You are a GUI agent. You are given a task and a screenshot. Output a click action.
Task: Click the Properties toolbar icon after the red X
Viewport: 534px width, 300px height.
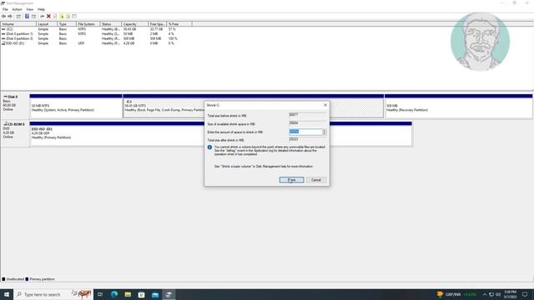55,17
